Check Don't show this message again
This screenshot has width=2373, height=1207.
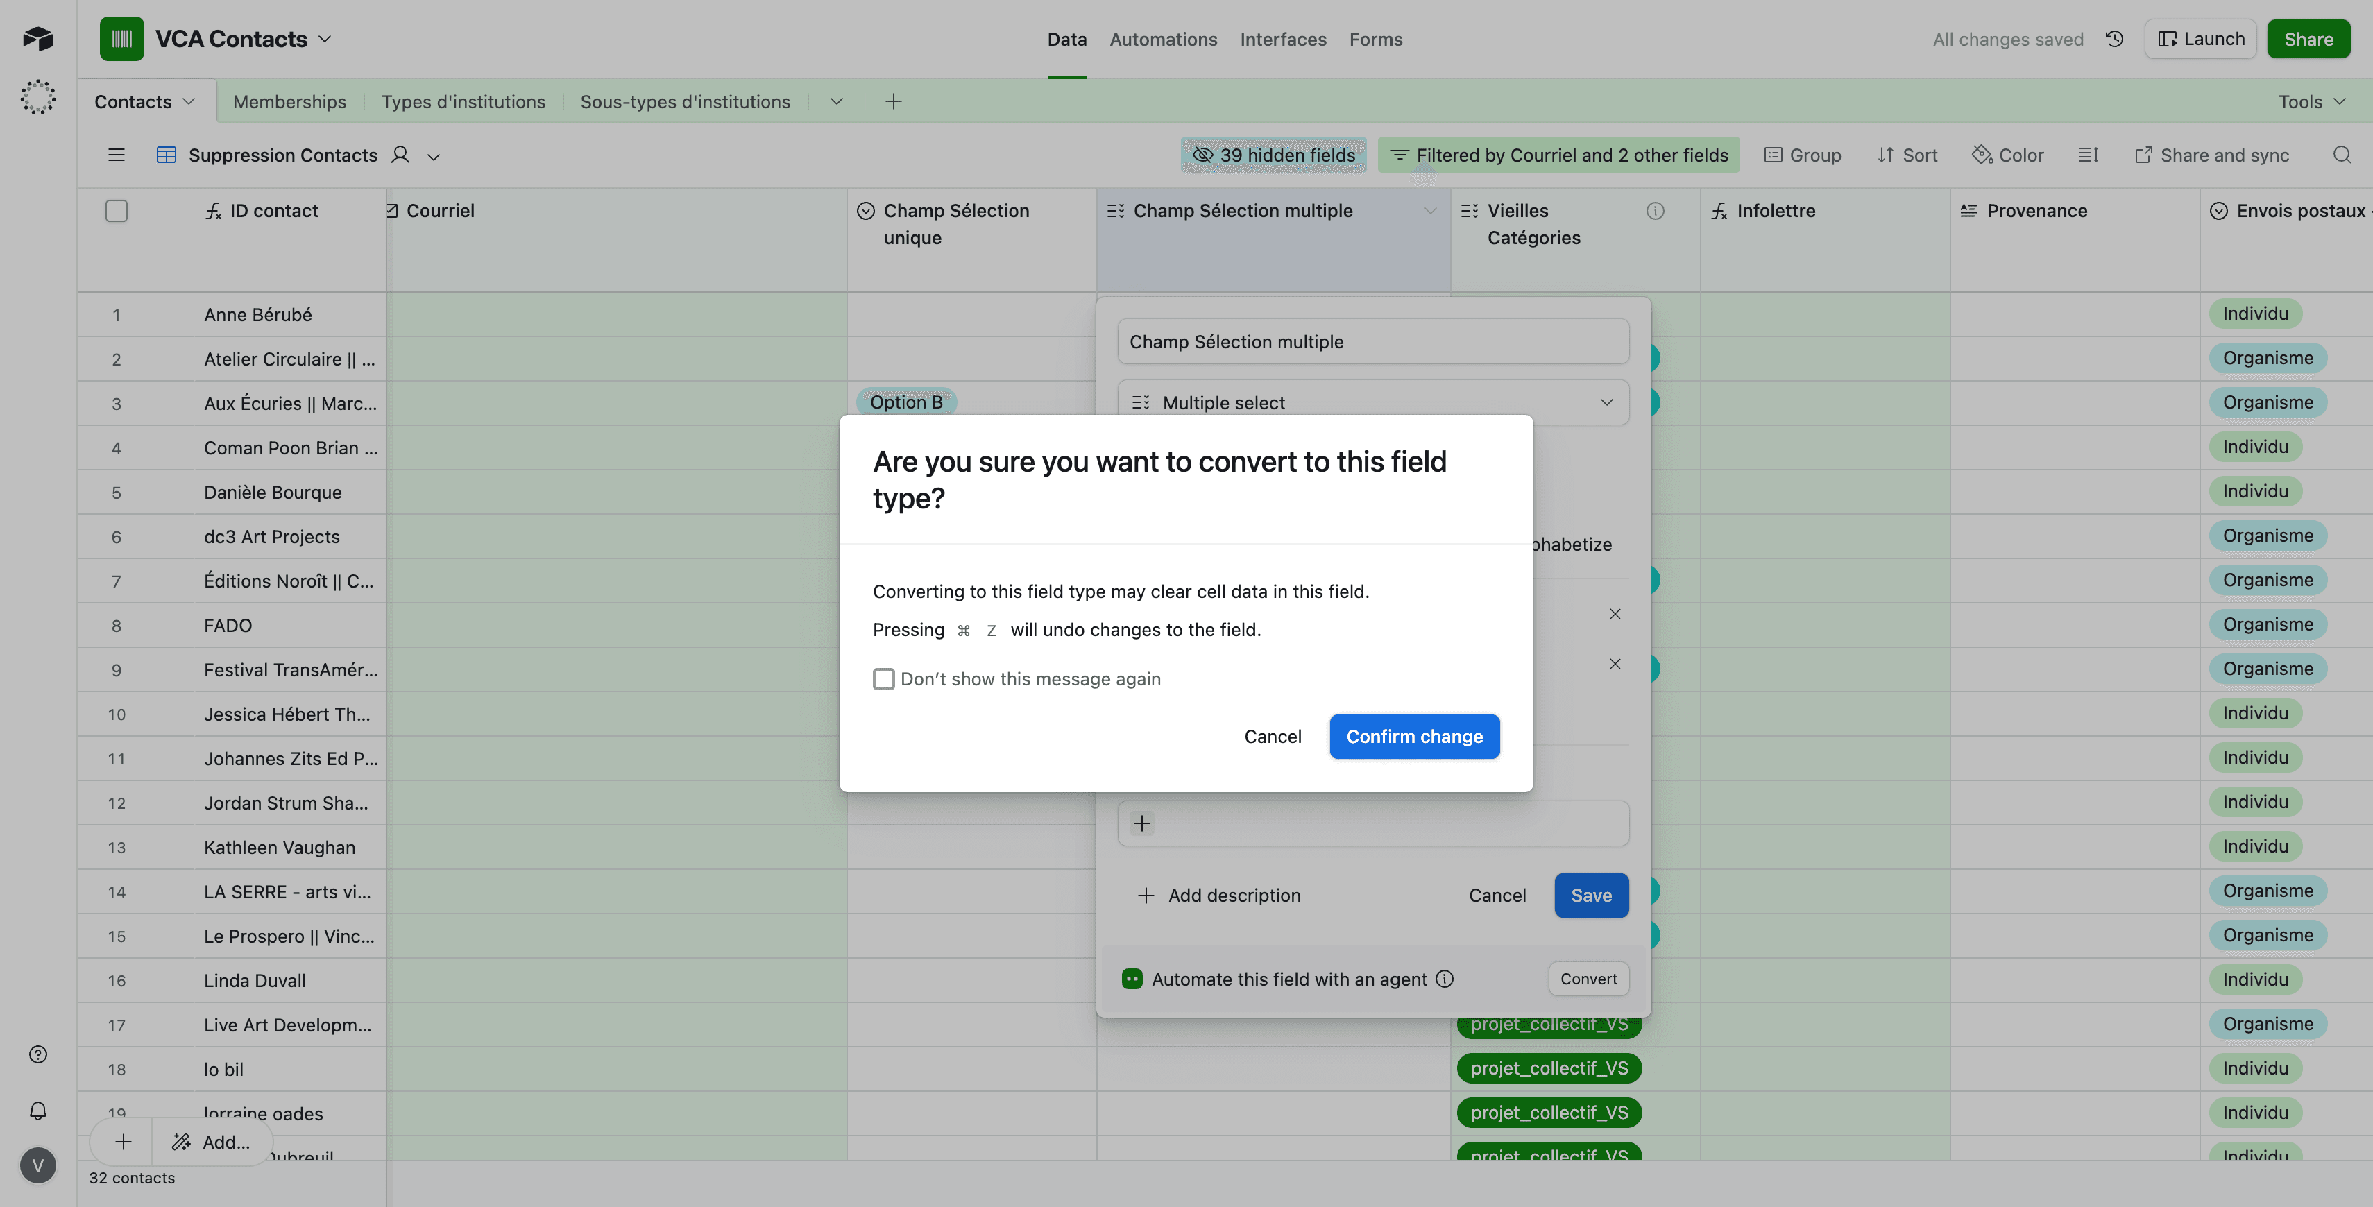883,678
